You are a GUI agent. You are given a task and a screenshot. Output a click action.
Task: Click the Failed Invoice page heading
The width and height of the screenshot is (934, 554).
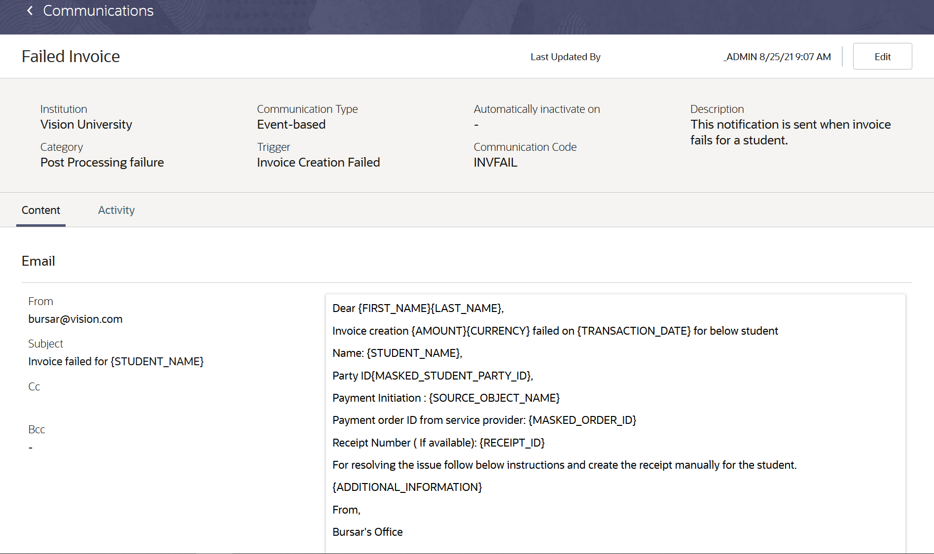point(71,57)
